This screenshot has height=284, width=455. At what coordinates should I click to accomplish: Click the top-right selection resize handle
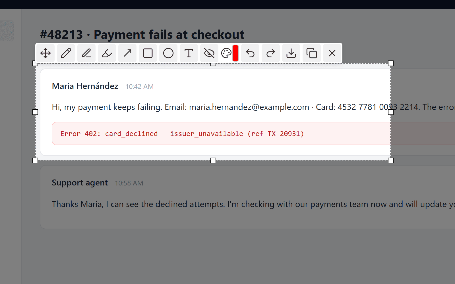click(391, 63)
